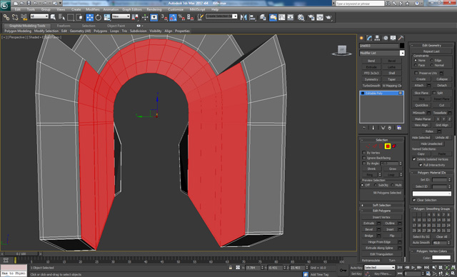Screen dimensions: 457x277
Task: Select Element sub-object level icon
Action: [x=394, y=146]
